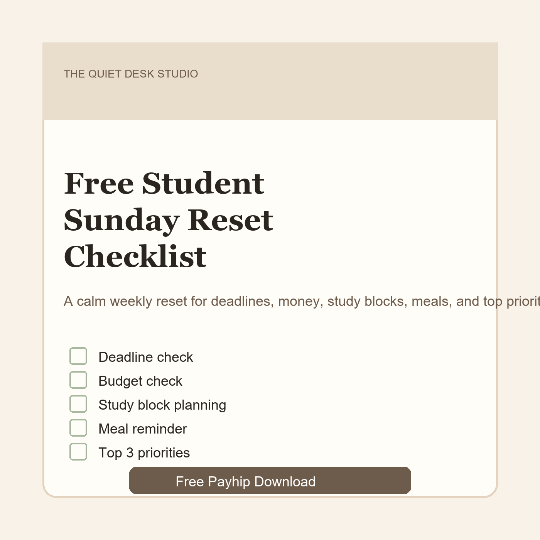Screen dimensions: 540x540
Task: Toggle the Meal reminder checkbox
Action: 78,428
